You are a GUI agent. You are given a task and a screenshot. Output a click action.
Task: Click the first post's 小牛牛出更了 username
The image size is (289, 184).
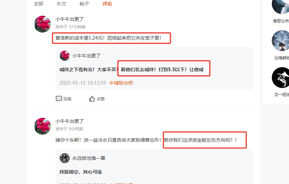point(69,19)
